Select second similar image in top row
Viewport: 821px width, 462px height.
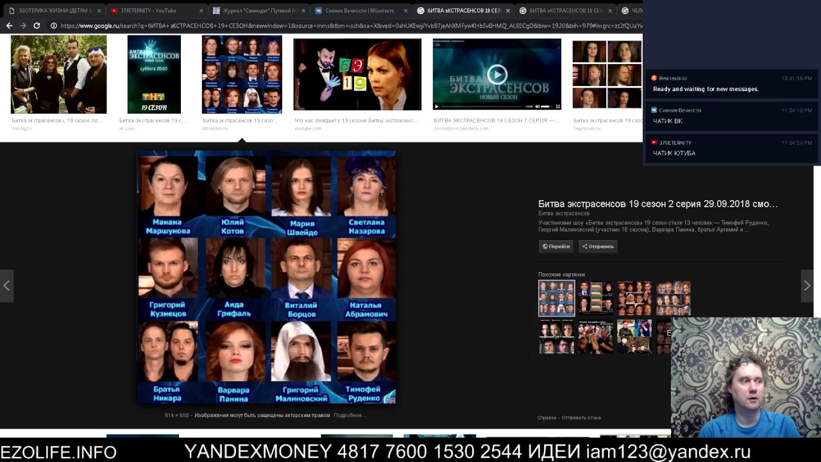[x=596, y=298]
